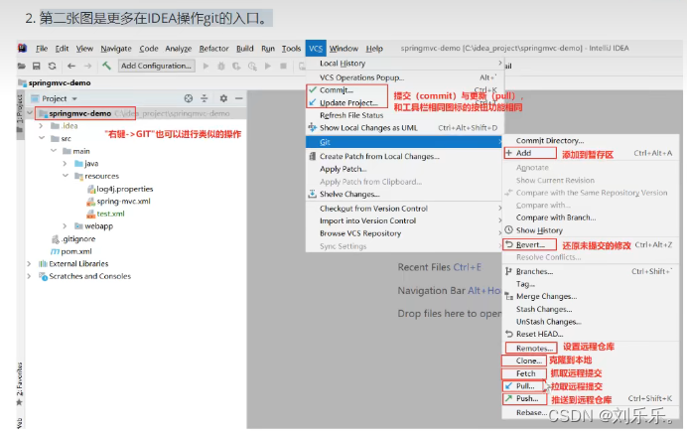Click the pom.xml Maven file icon
The image size is (687, 434).
click(56, 251)
